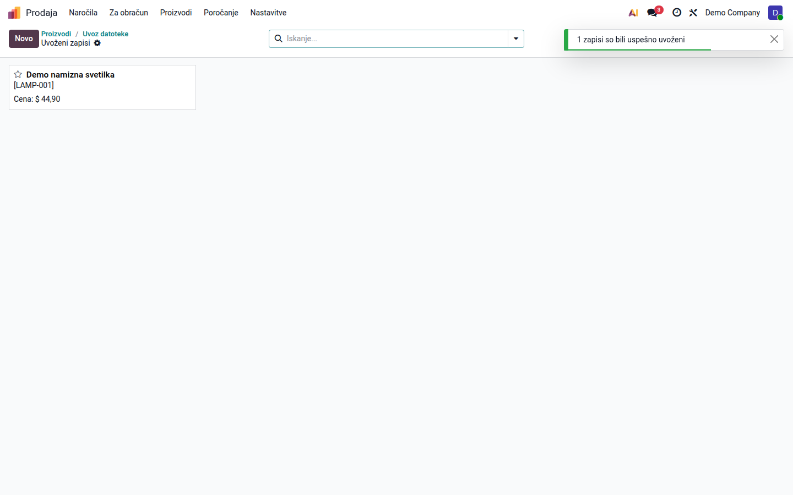The image size is (793, 495).
Task: Open the Prodaja app home icon
Action: [14, 13]
